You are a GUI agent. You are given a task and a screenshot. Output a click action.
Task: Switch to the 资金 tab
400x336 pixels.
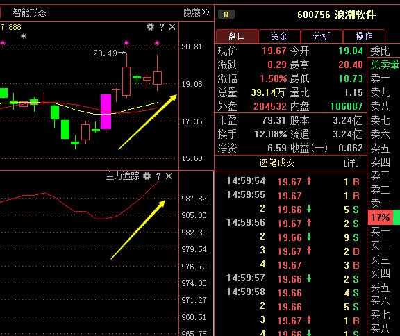point(279,37)
